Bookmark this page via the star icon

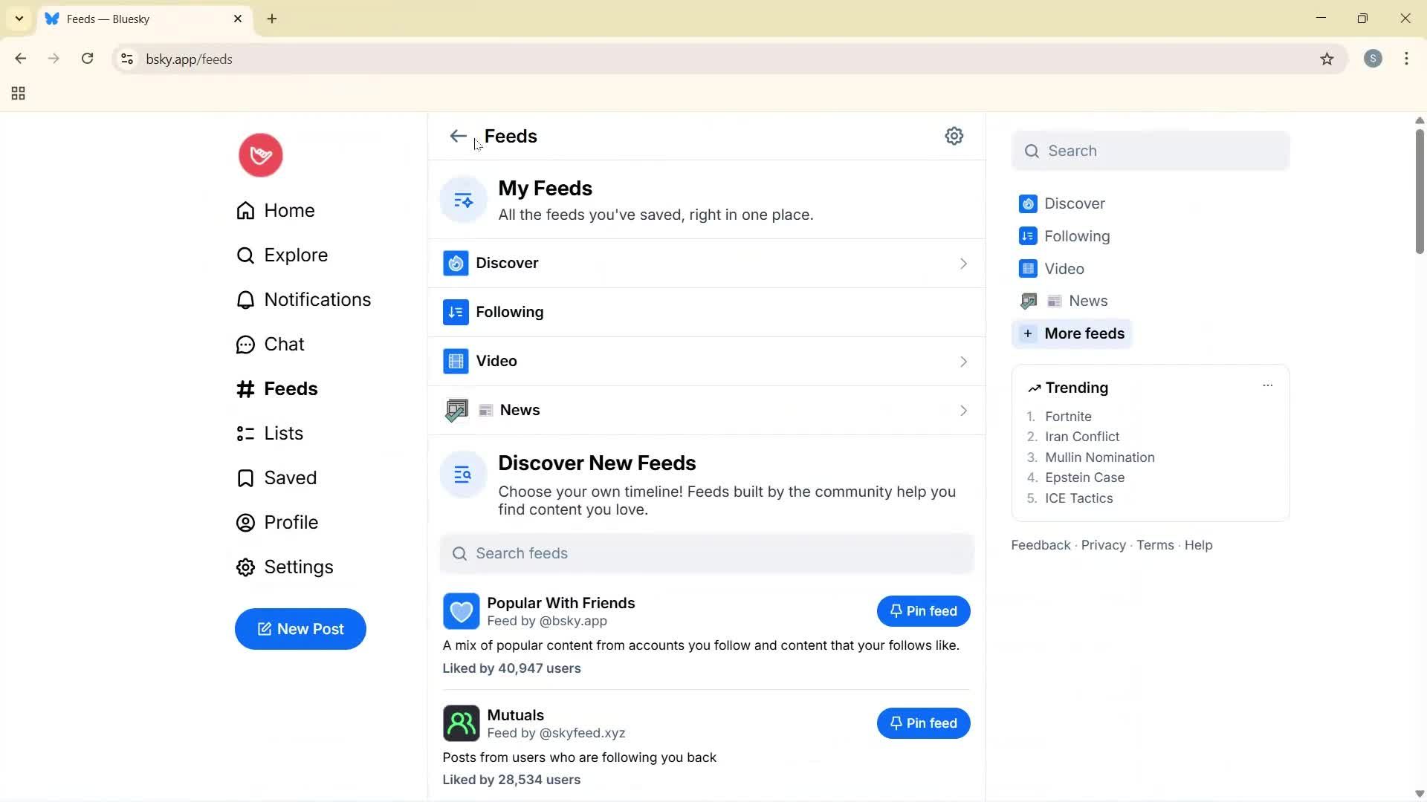pos(1327,59)
